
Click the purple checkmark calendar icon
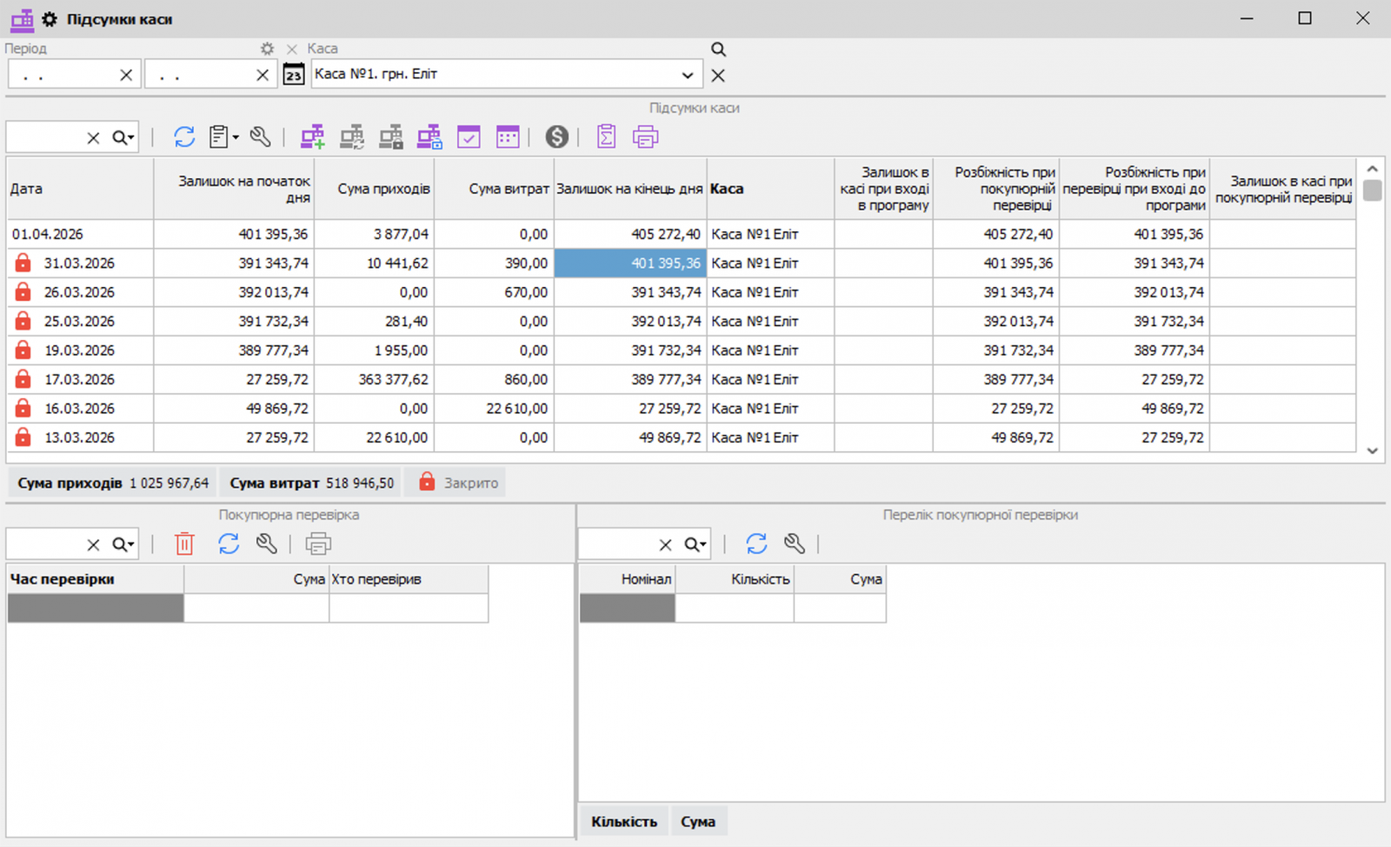pyautogui.click(x=469, y=137)
